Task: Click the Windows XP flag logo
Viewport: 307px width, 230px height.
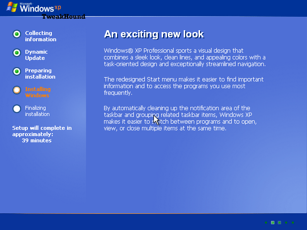Action: [x=12, y=7]
